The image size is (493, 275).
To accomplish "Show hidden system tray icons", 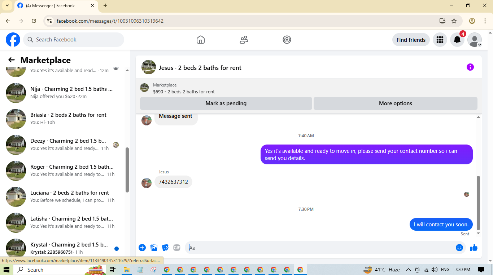I will tap(409, 270).
